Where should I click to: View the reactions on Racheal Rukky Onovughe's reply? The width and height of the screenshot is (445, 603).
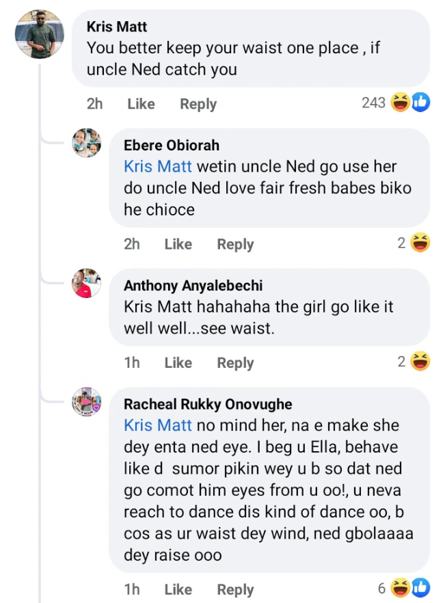[411, 587]
